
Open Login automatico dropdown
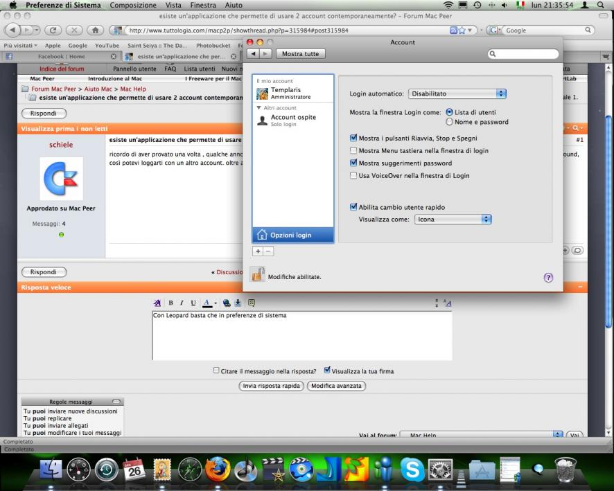[x=457, y=93]
